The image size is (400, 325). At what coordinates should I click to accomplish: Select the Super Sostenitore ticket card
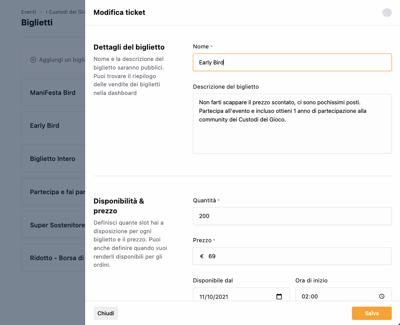pyautogui.click(x=53, y=225)
